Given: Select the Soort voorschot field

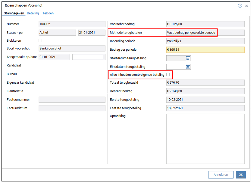Looking at the screenshot, I should (72, 48).
